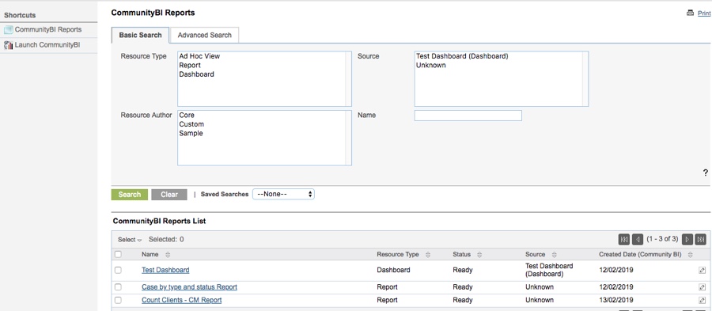
Task: Select Report in Resource Type list
Action: 190,66
